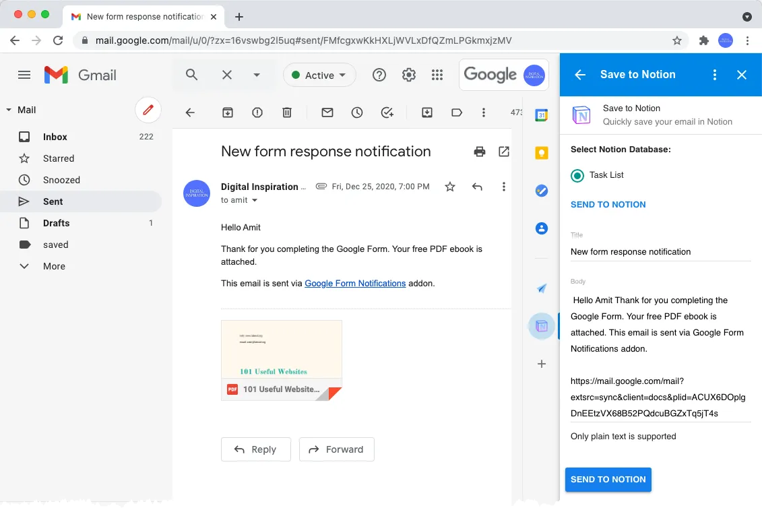The height and width of the screenshot is (512, 762).
Task: Archive the email using the archive icon
Action: coord(227,113)
